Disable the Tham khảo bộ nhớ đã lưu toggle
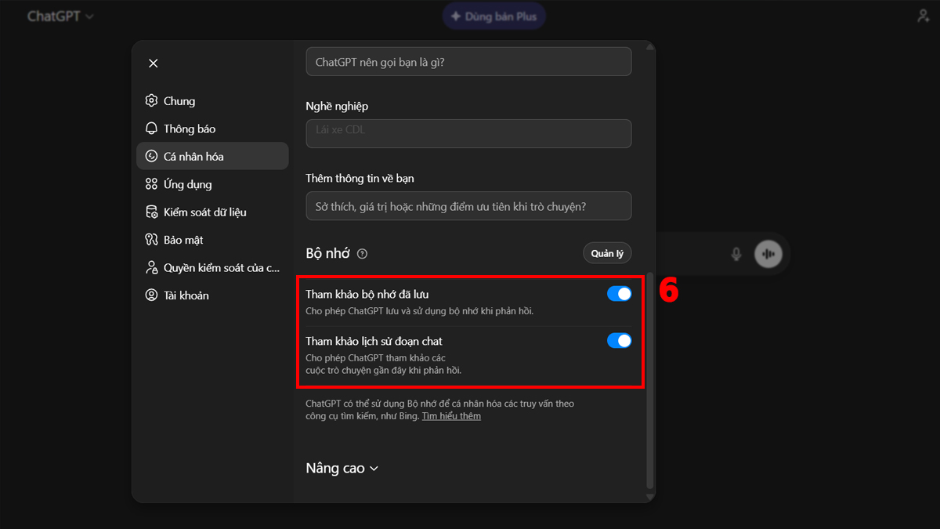 620,293
